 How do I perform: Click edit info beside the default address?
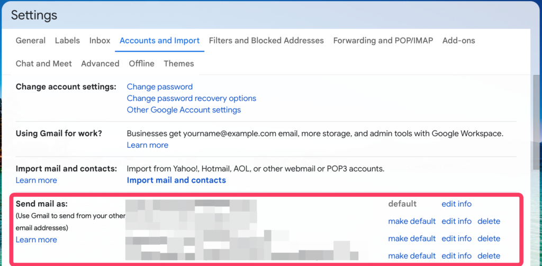(x=456, y=204)
